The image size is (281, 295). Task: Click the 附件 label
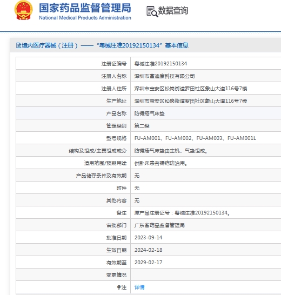(x=122, y=188)
